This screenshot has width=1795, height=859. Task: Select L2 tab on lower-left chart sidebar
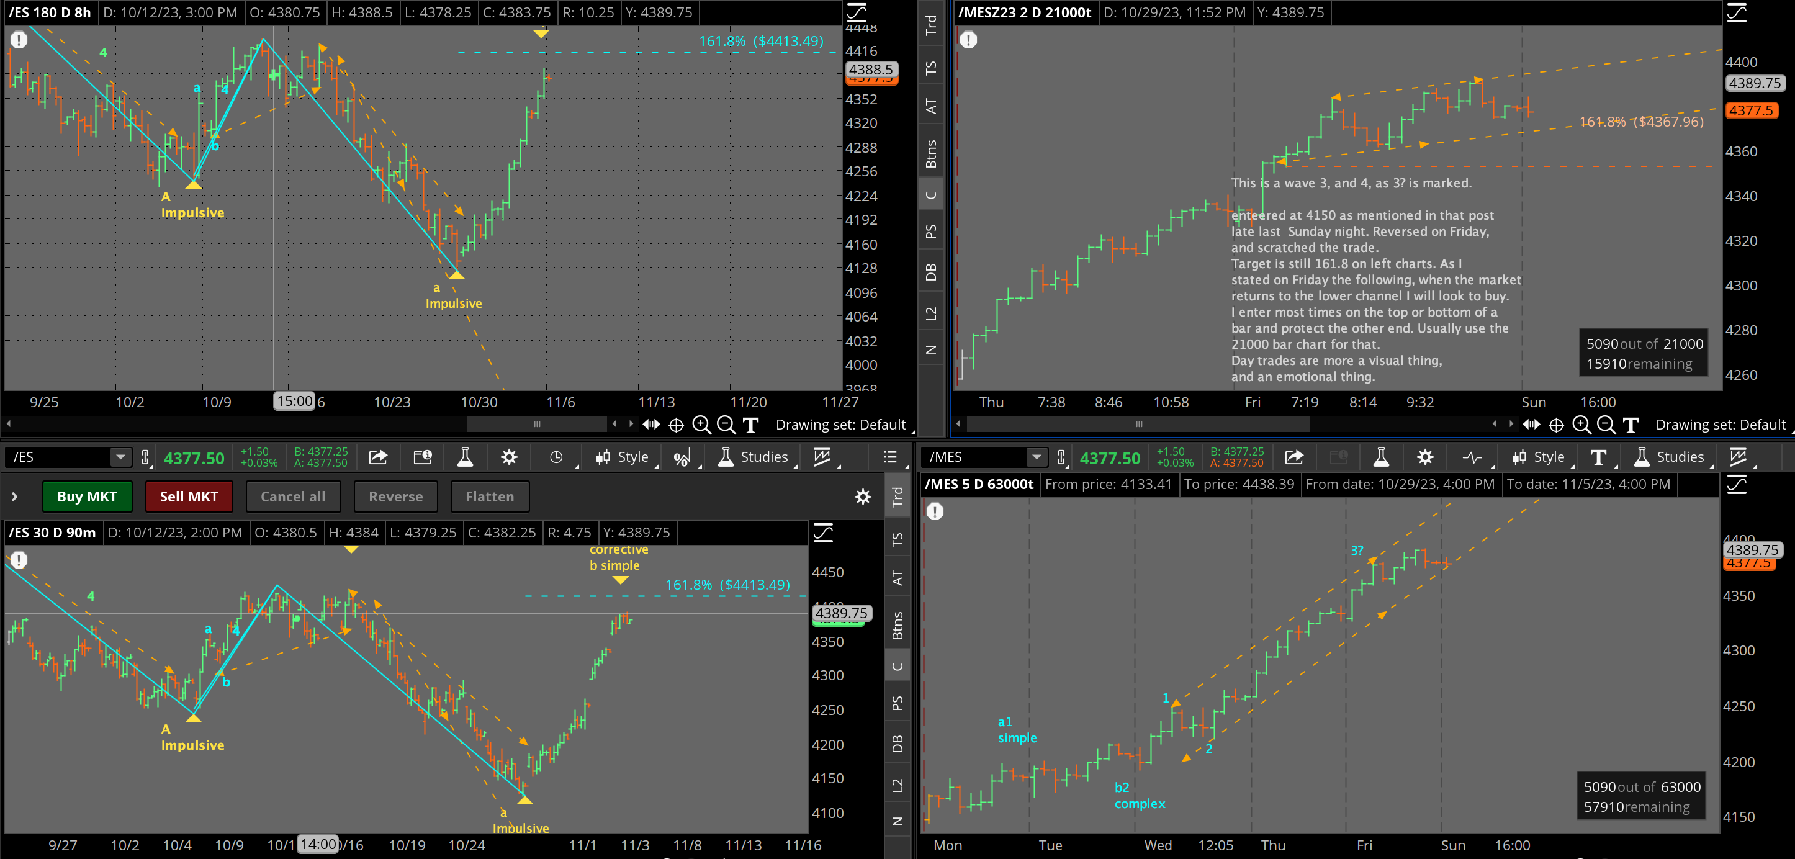[x=897, y=785]
